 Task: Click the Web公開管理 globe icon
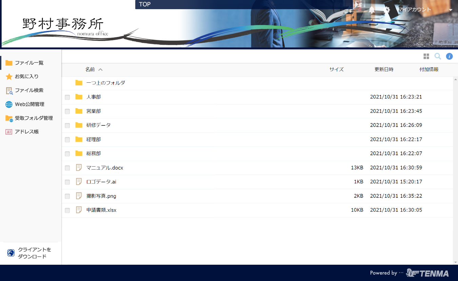9,104
